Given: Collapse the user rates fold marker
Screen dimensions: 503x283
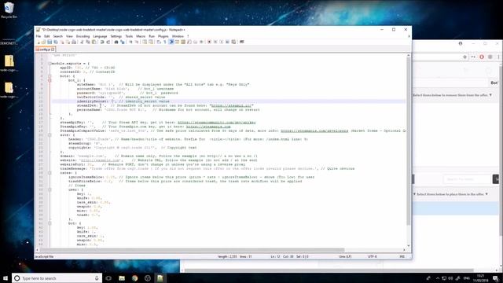Looking at the screenshot, I should point(50,189).
